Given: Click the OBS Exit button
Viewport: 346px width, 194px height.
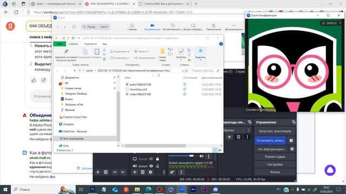Looking at the screenshot, I should [275, 172].
